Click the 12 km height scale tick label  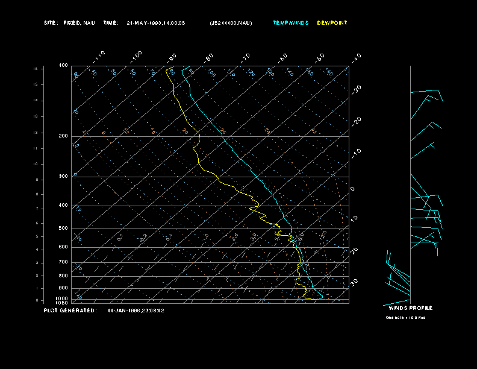point(36,132)
